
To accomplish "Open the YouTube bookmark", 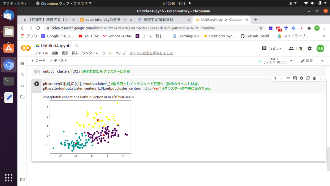I will (89, 36).
